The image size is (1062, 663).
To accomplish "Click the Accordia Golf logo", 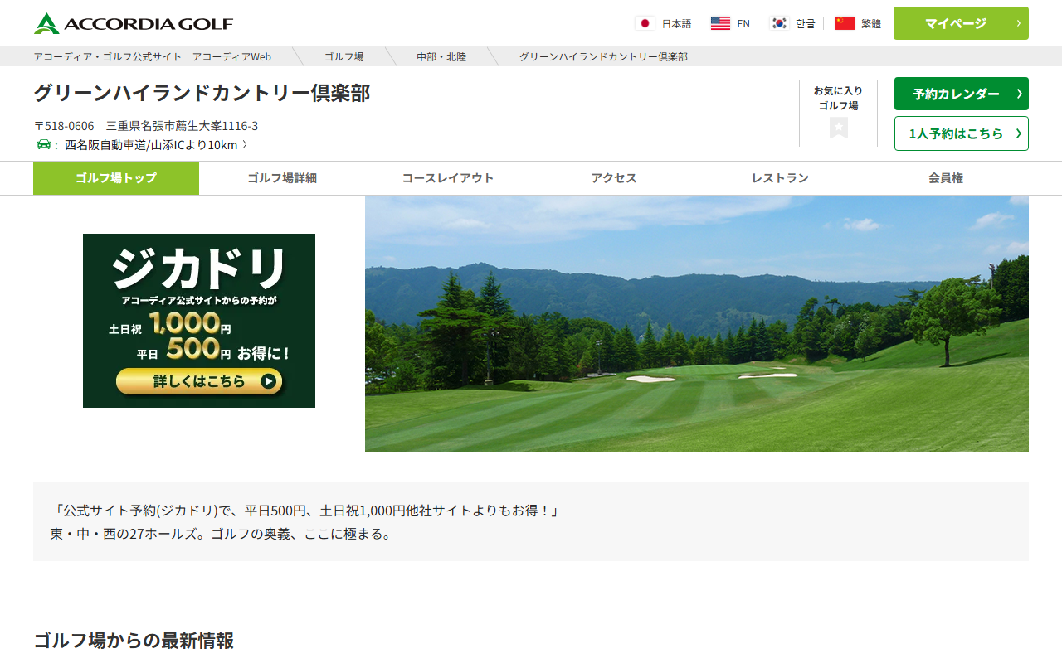I will click(x=134, y=23).
